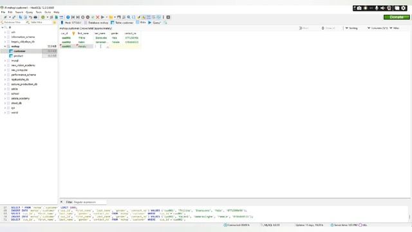Switch to the Query tab
Screen dimensions: 412x232
pos(154,23)
